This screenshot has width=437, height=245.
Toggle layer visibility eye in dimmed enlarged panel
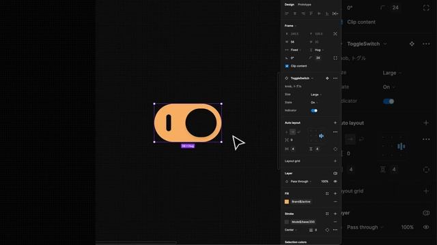click(426, 227)
